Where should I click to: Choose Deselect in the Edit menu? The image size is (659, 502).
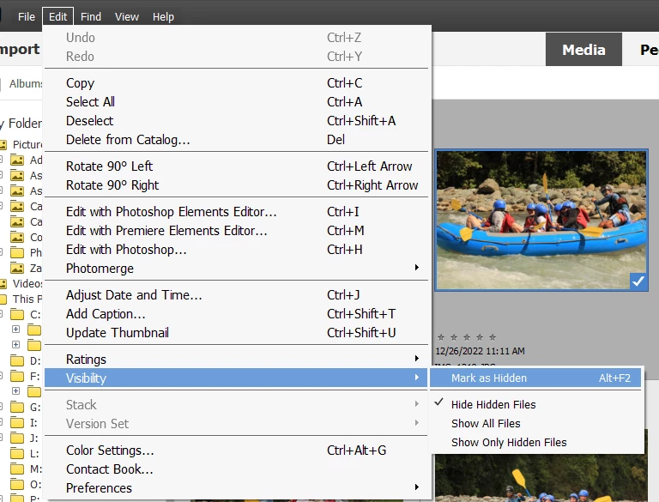pyautogui.click(x=238, y=121)
